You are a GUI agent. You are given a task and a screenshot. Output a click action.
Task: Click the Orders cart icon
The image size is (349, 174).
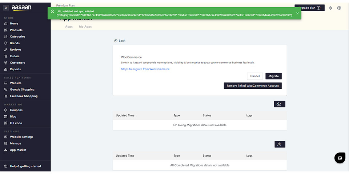(x=6, y=56)
